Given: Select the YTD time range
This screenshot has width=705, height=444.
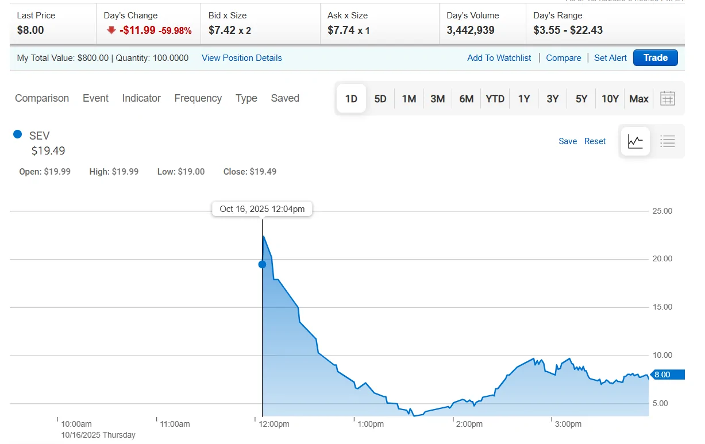Looking at the screenshot, I should [495, 99].
